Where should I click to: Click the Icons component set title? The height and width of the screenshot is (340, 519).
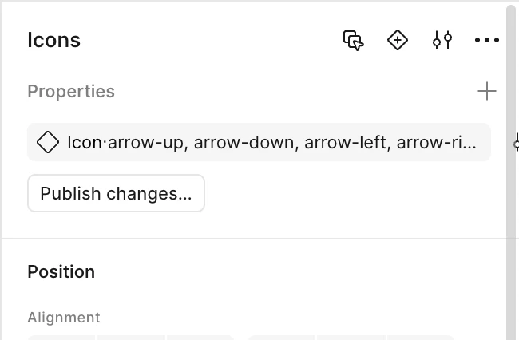coord(54,41)
